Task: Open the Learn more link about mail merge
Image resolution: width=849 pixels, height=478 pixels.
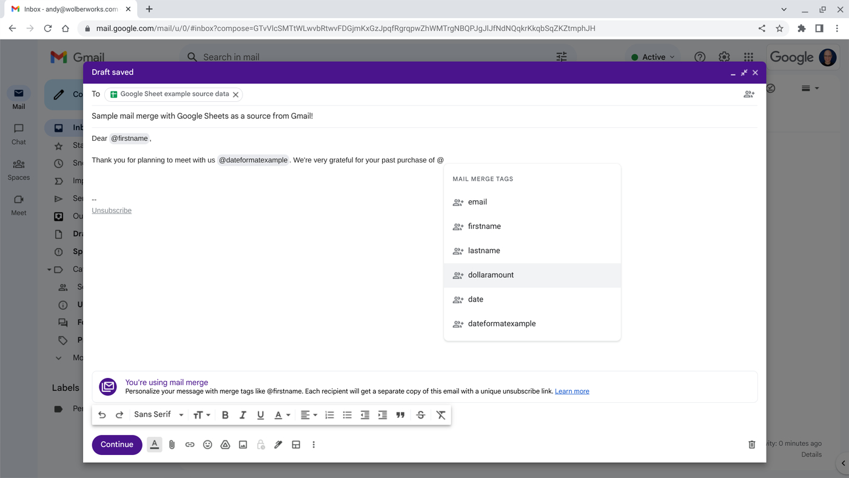Action: [x=571, y=391]
